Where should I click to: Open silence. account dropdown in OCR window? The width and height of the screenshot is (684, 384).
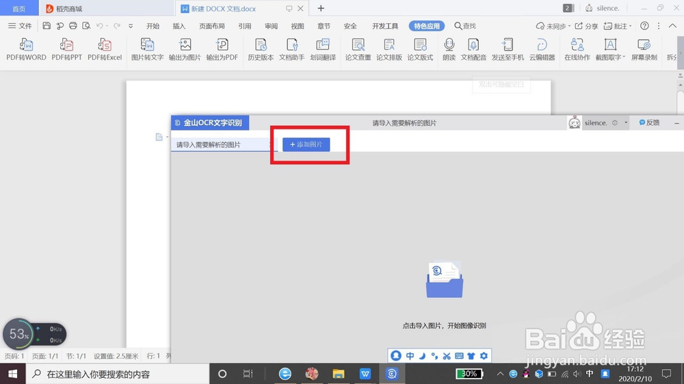click(626, 123)
